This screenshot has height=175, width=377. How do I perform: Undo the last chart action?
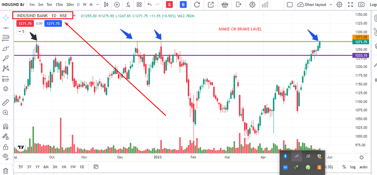(x=149, y=5)
